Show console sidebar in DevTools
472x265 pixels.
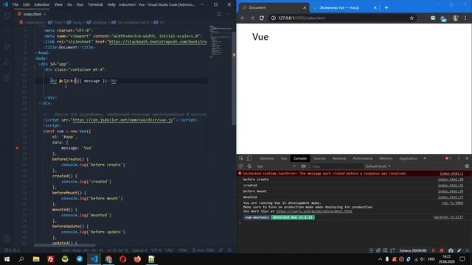(x=241, y=166)
